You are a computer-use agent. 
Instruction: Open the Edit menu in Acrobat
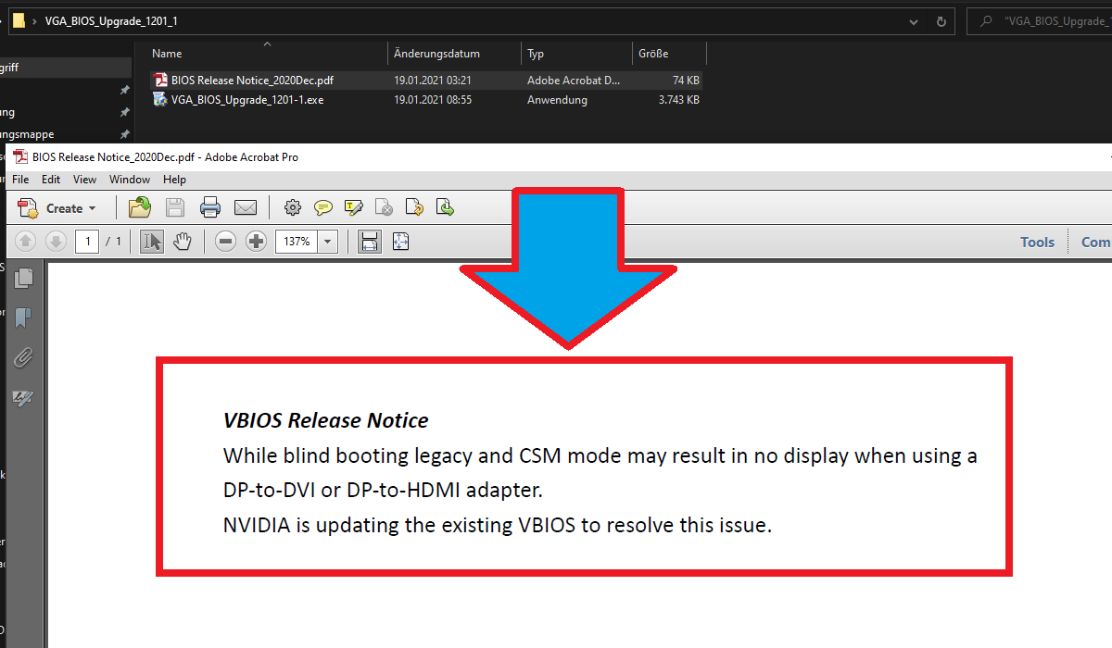pyautogui.click(x=51, y=180)
